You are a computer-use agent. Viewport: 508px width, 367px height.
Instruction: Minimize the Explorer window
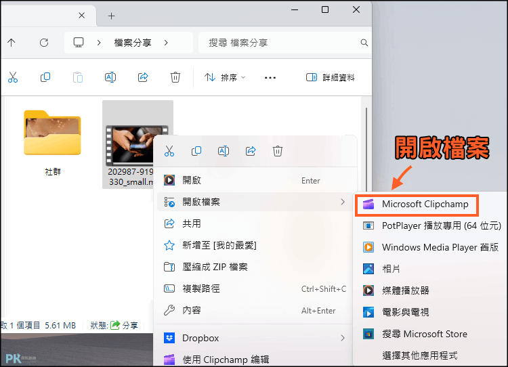(295, 10)
